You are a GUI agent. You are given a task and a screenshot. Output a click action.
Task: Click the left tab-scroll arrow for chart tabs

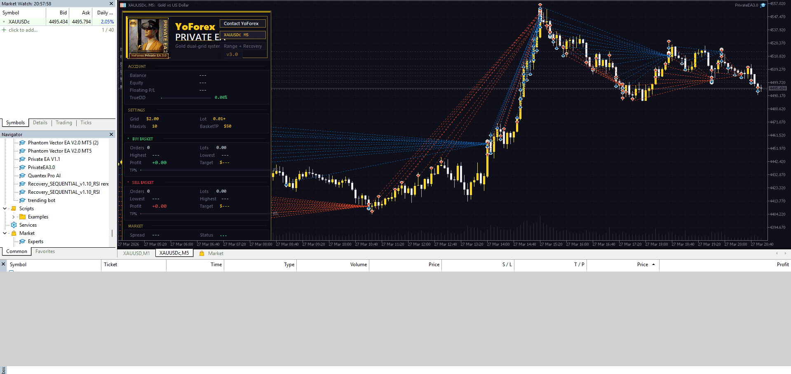tap(777, 253)
